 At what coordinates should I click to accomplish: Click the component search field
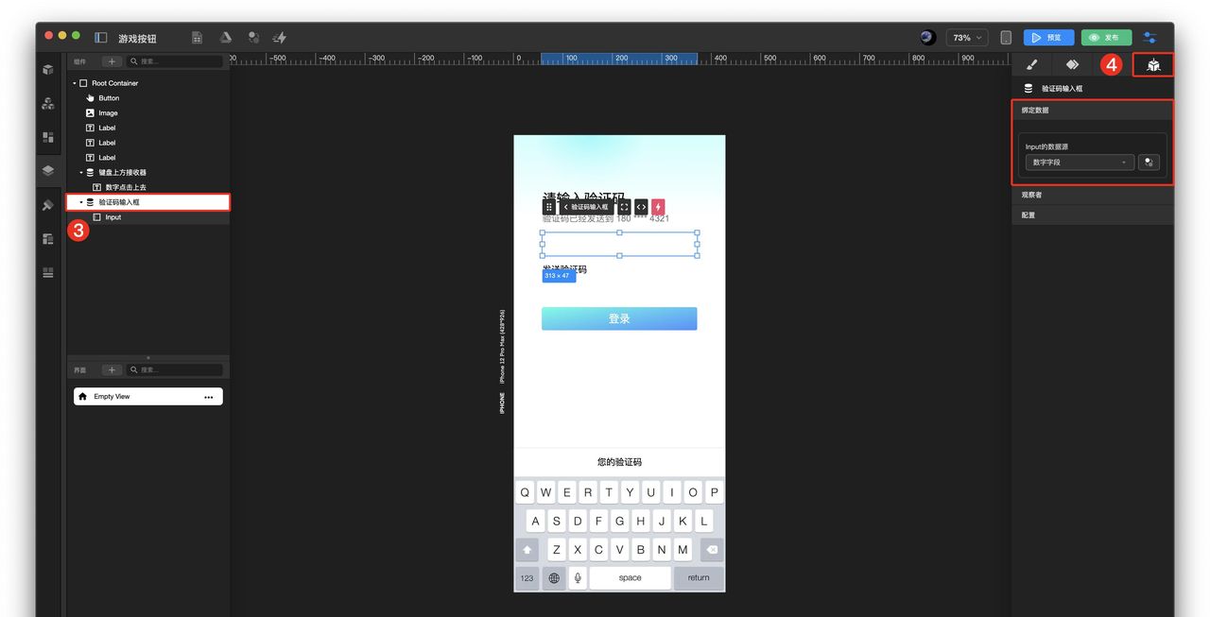point(175,61)
